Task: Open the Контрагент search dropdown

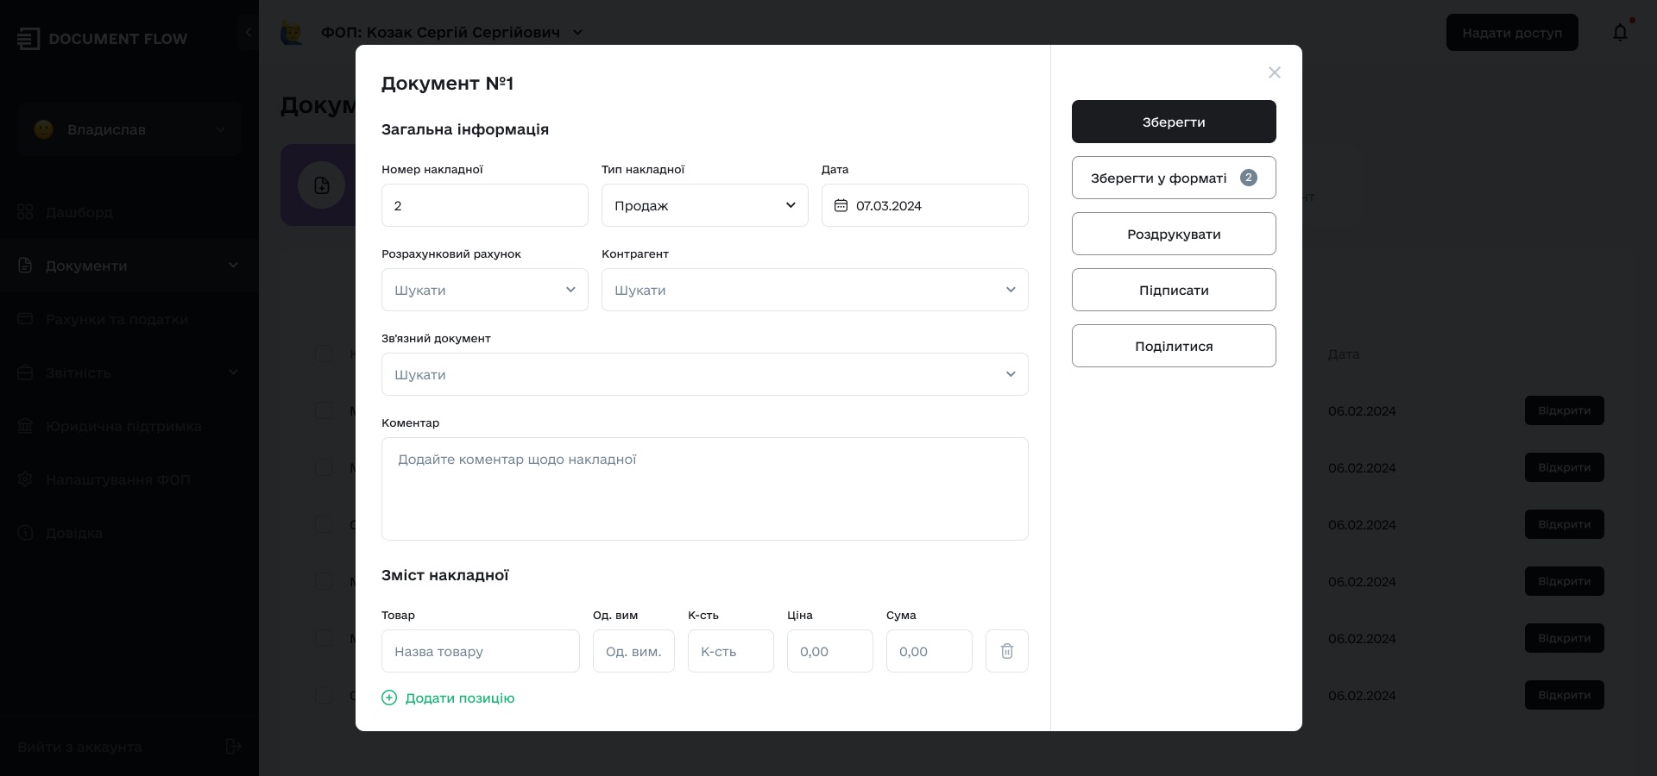Action: pyautogui.click(x=815, y=290)
